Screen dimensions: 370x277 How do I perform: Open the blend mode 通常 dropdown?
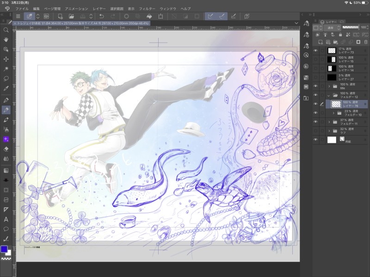pos(332,28)
